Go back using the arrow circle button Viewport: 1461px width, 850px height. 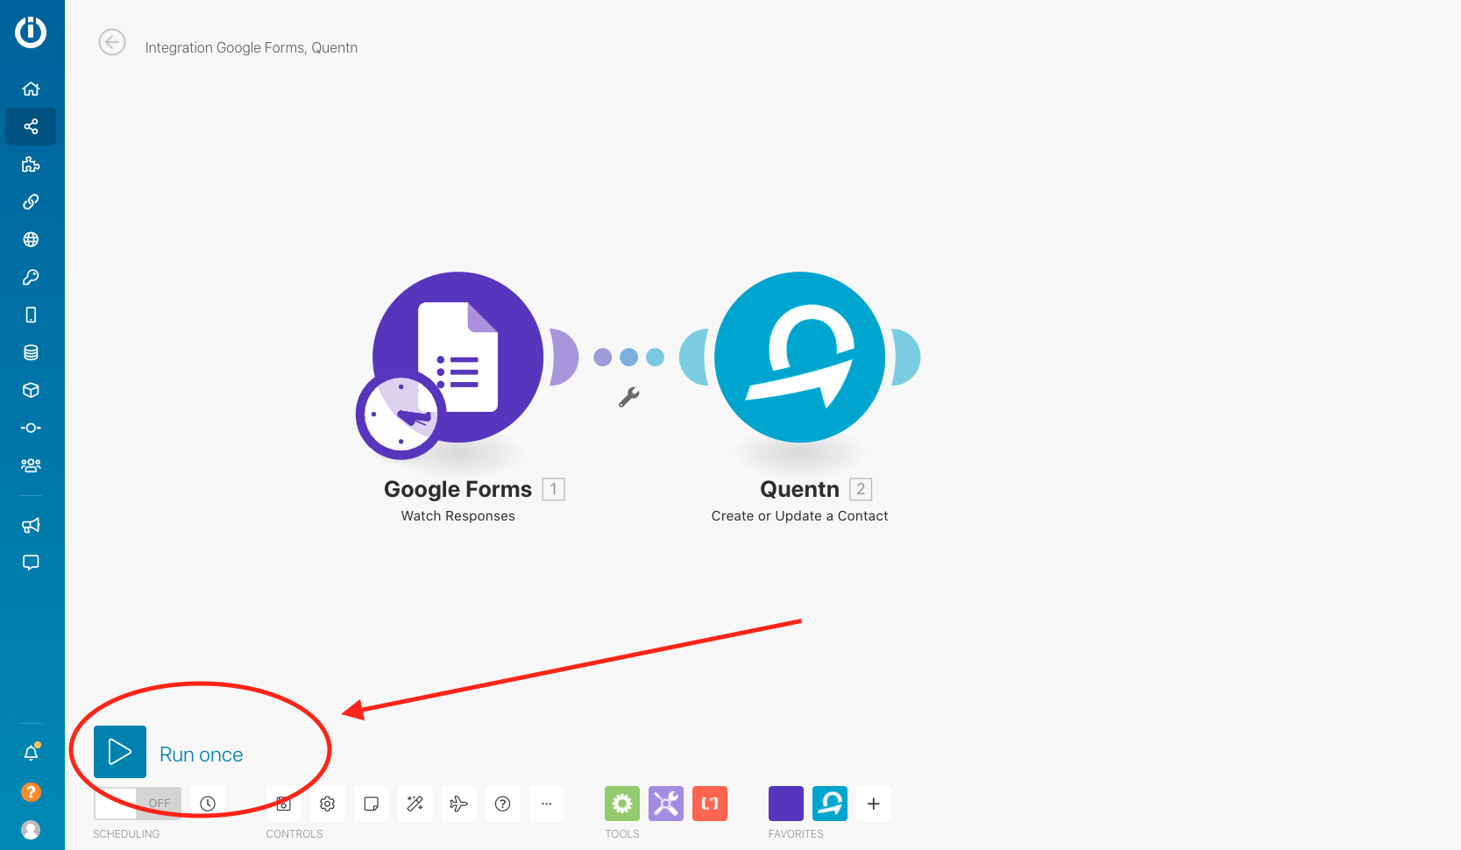pyautogui.click(x=112, y=42)
